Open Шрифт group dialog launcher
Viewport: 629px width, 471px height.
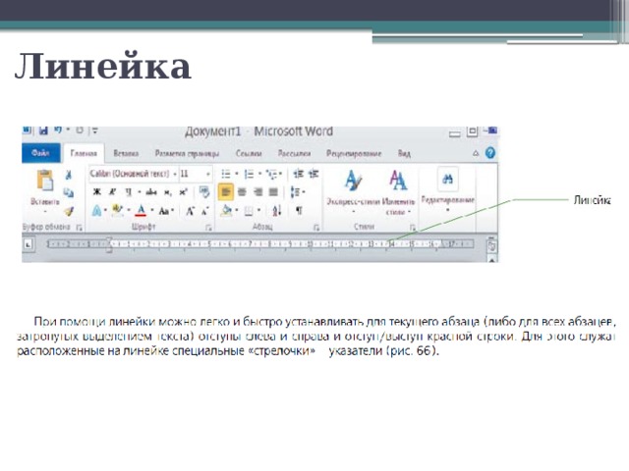(x=208, y=228)
